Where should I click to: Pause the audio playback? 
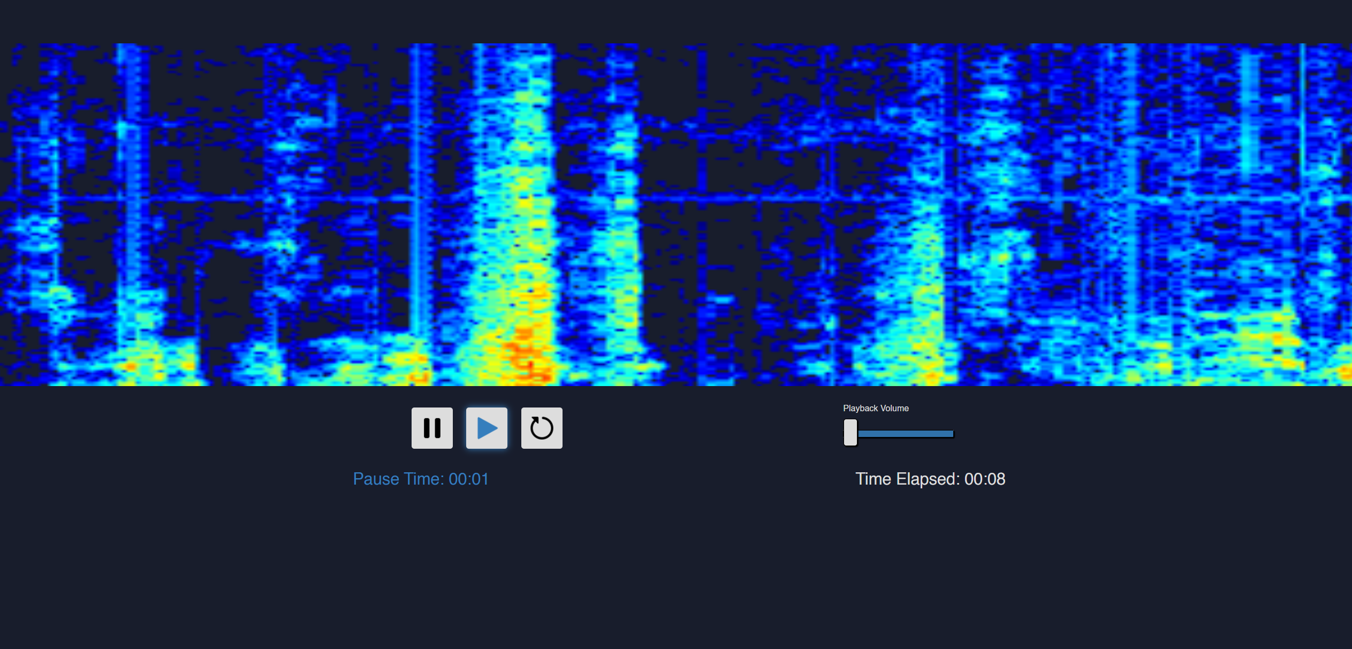point(432,428)
